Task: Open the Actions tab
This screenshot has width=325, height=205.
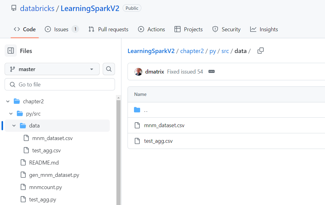Action: (151, 29)
